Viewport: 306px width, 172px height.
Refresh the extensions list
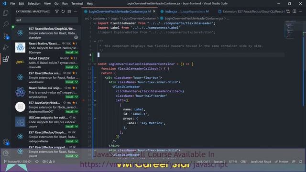click(x=63, y=11)
